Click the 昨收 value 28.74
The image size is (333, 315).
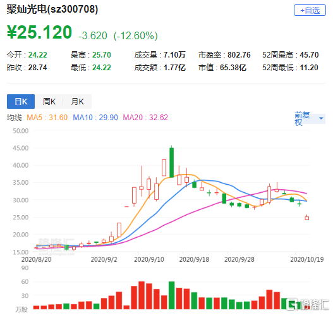click(x=37, y=68)
